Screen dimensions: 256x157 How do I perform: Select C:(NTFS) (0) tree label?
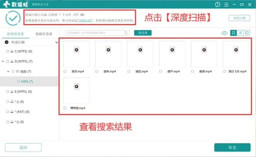tap(23, 51)
